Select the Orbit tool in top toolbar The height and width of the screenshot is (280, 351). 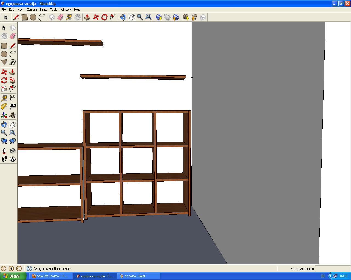pos(123,17)
